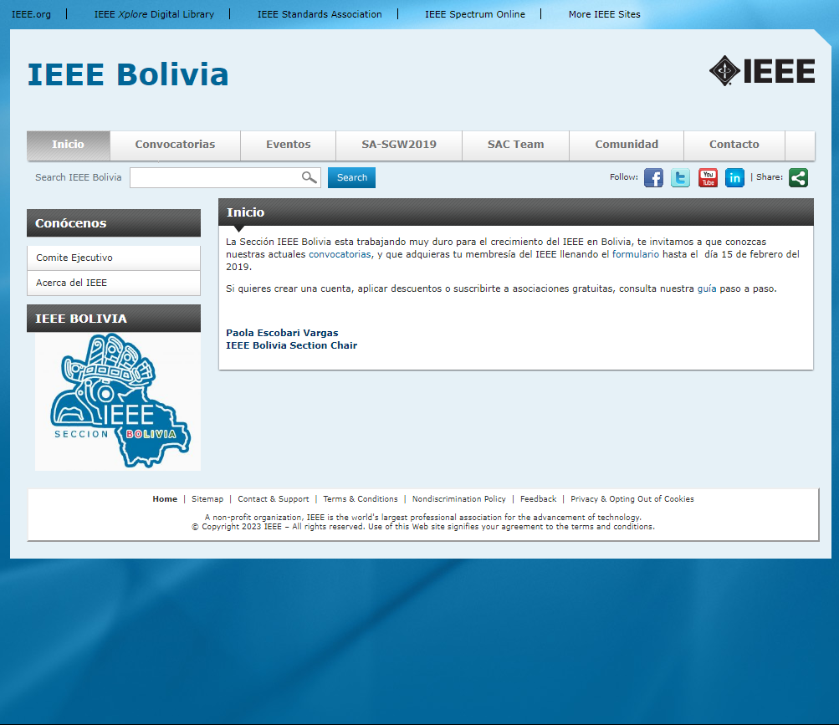
Task: Select the Contacto tab
Action: click(x=734, y=145)
